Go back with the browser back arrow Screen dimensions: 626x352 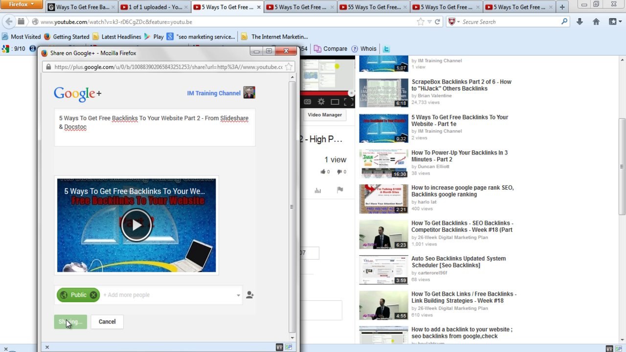click(9, 22)
